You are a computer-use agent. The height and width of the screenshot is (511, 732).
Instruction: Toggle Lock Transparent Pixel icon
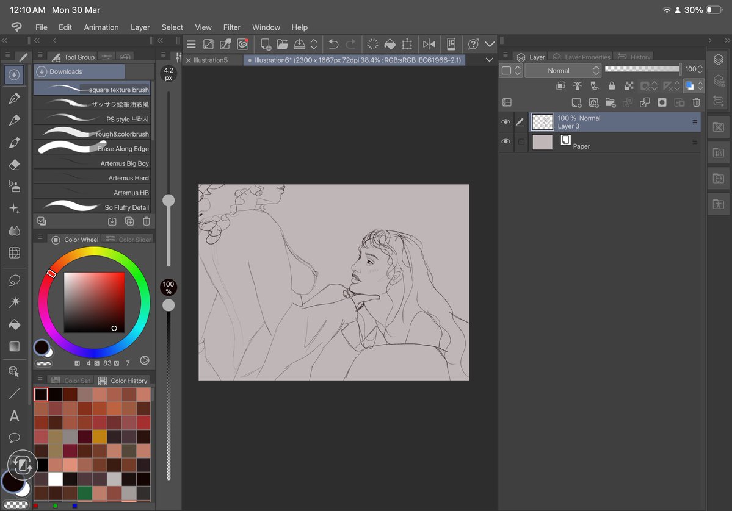[x=629, y=86]
